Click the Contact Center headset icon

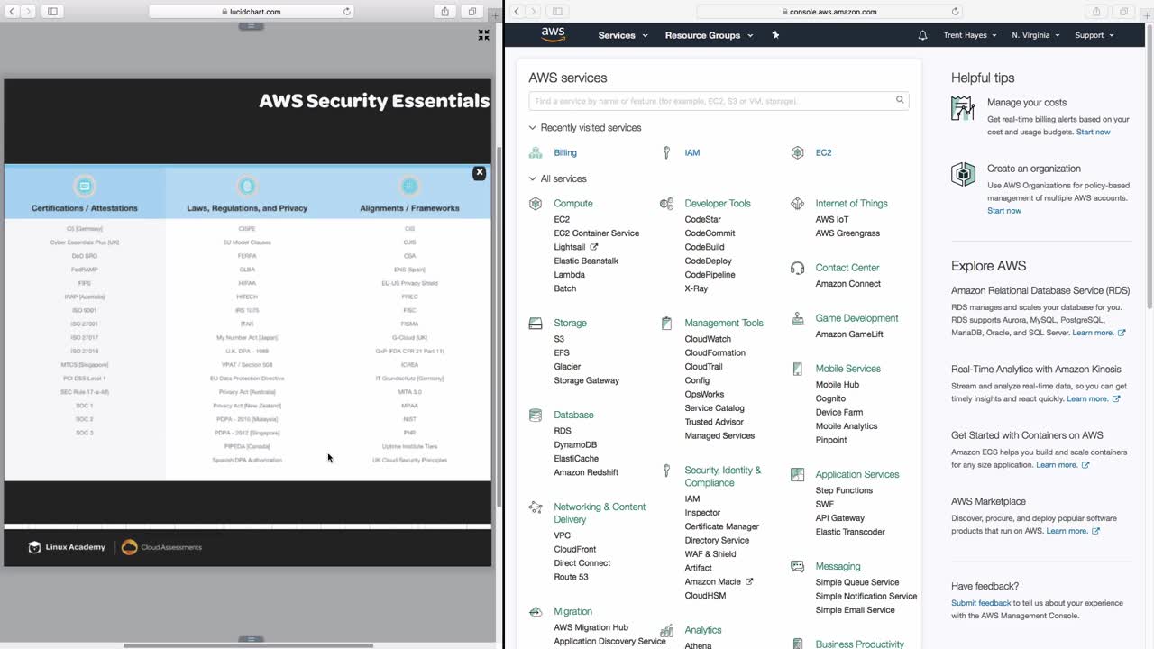coord(797,268)
